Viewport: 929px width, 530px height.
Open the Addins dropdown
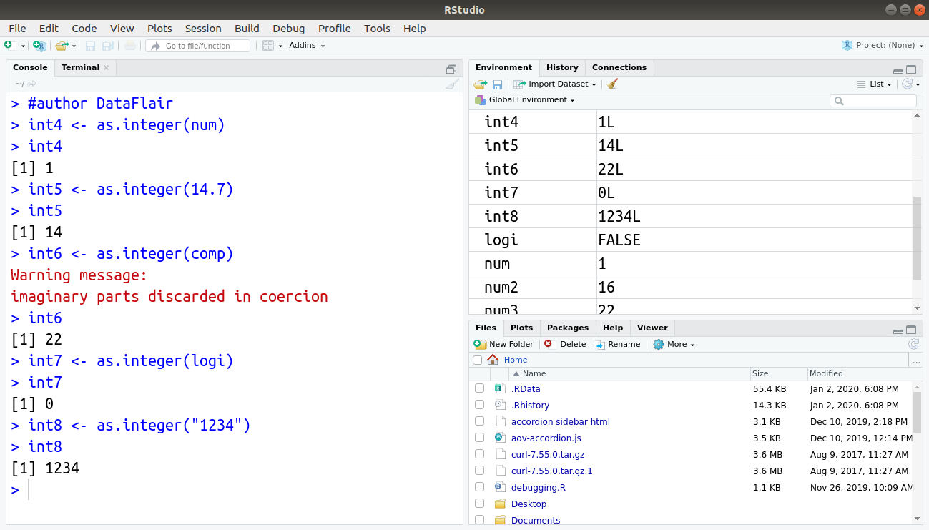pyautogui.click(x=307, y=46)
